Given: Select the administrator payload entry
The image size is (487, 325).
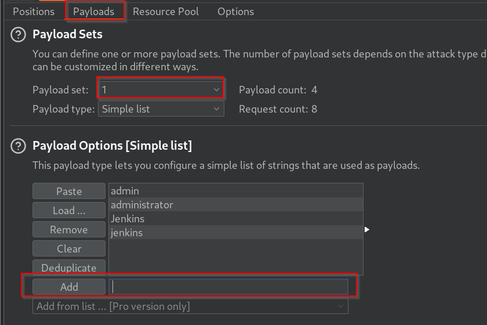Looking at the screenshot, I should [142, 205].
